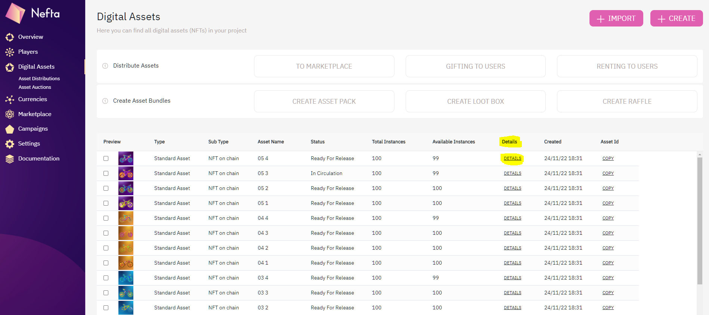Viewport: 709px width, 315px height.
Task: Click the Documentation layers icon
Action: [10, 159]
